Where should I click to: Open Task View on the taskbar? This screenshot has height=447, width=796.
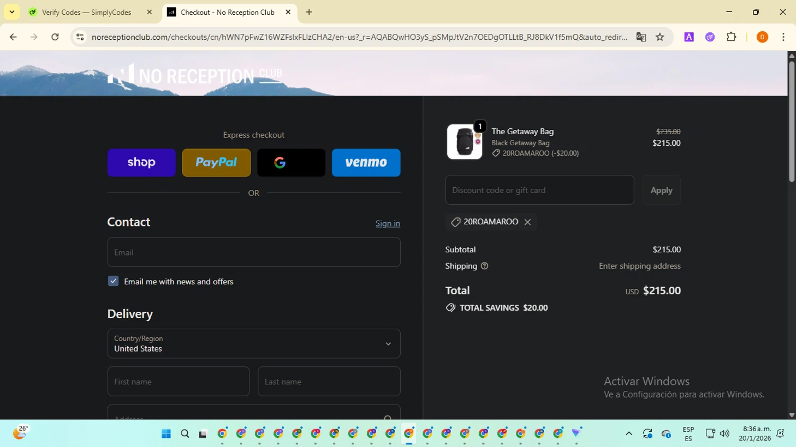pyautogui.click(x=203, y=434)
